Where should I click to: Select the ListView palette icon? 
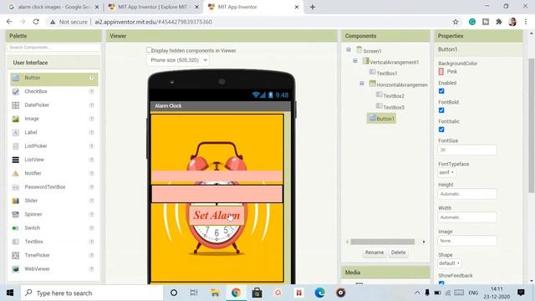pyautogui.click(x=16, y=160)
